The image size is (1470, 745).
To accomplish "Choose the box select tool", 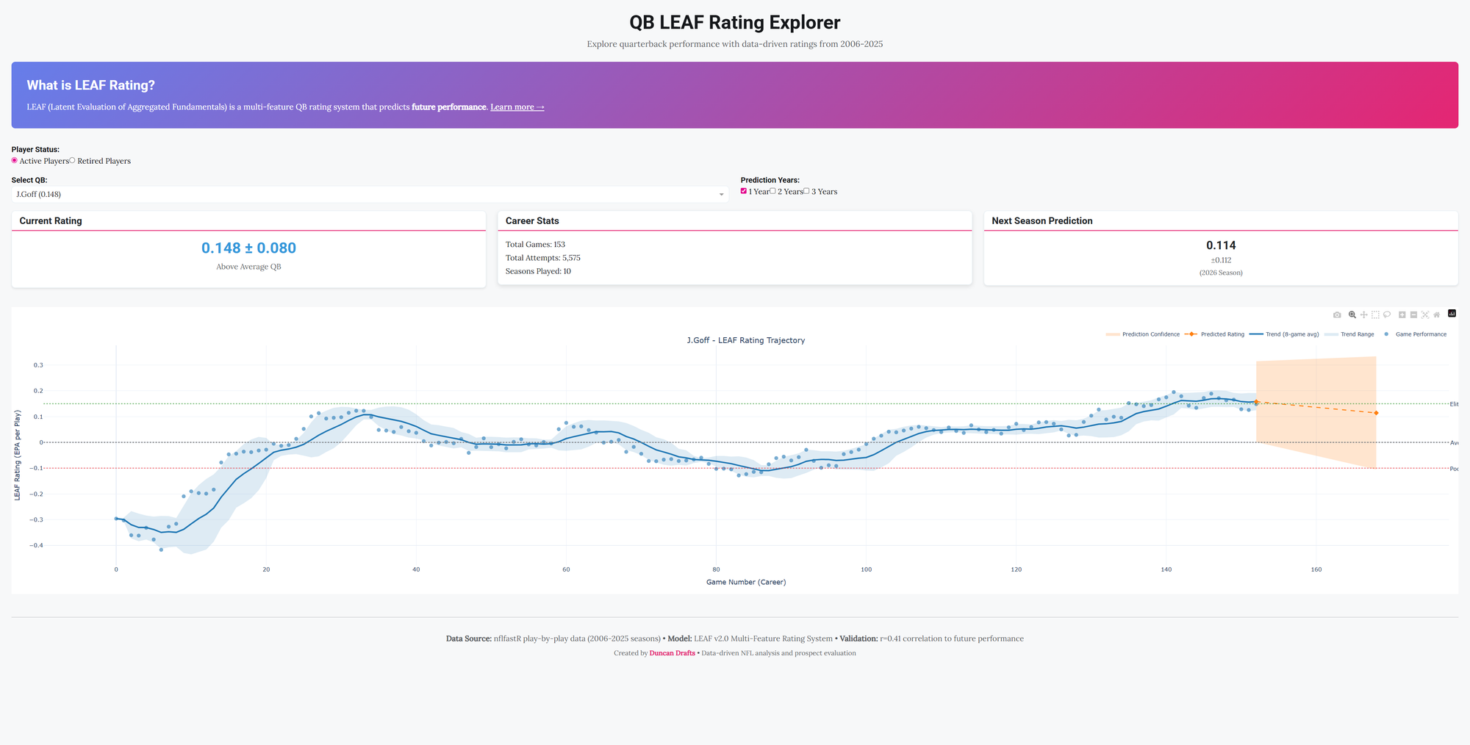I will (x=1375, y=314).
